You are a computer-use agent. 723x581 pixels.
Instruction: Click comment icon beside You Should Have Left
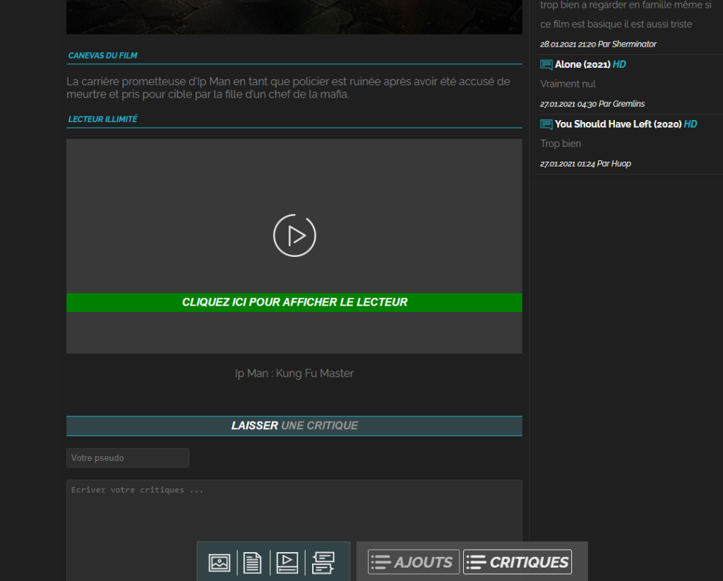546,124
